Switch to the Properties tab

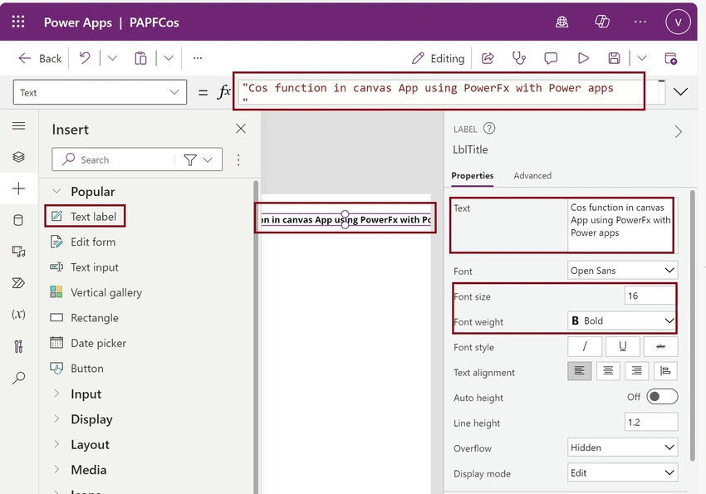click(473, 175)
